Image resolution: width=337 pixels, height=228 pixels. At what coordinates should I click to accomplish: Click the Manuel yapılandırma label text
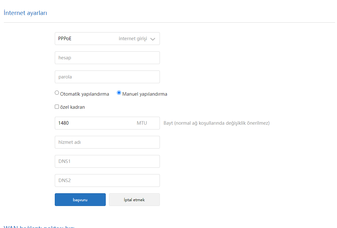145,94
